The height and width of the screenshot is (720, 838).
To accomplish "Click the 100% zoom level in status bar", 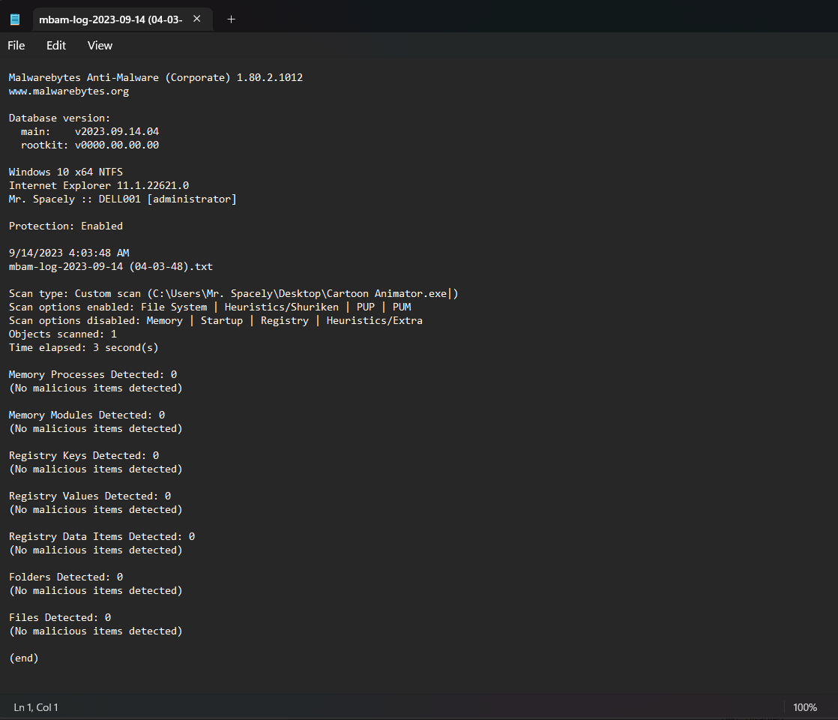I will tap(805, 707).
